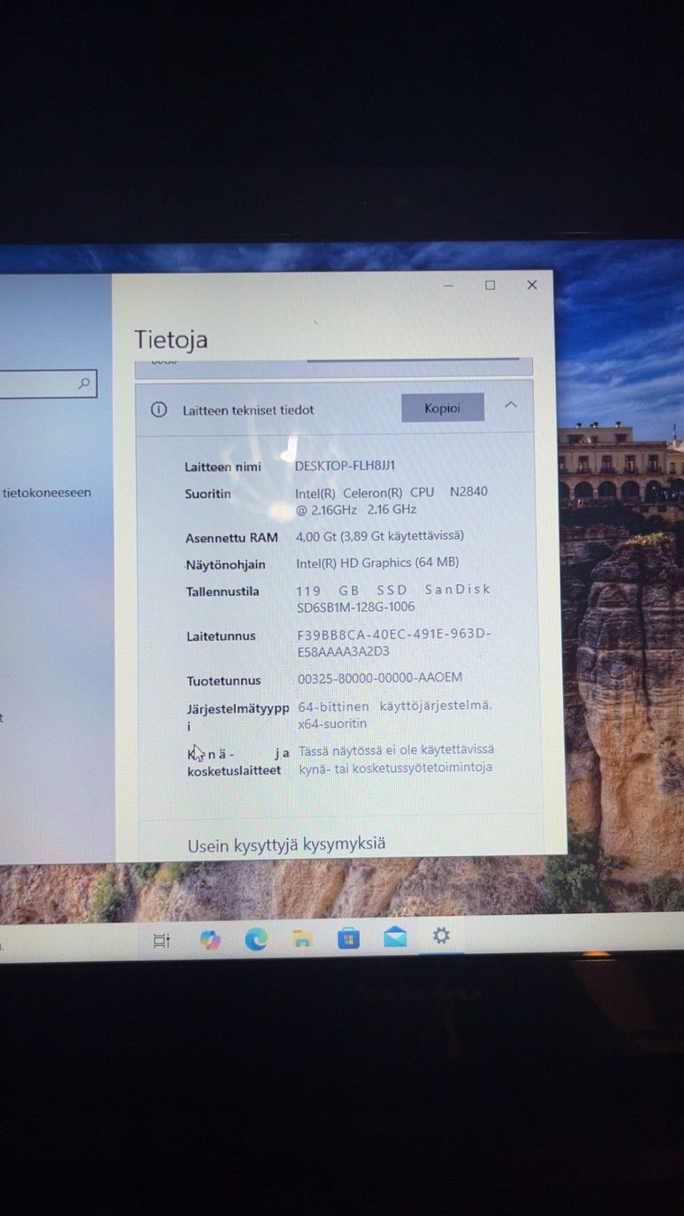Click the Suoritin label
Viewport: 684px width, 1216px height.
coord(208,494)
